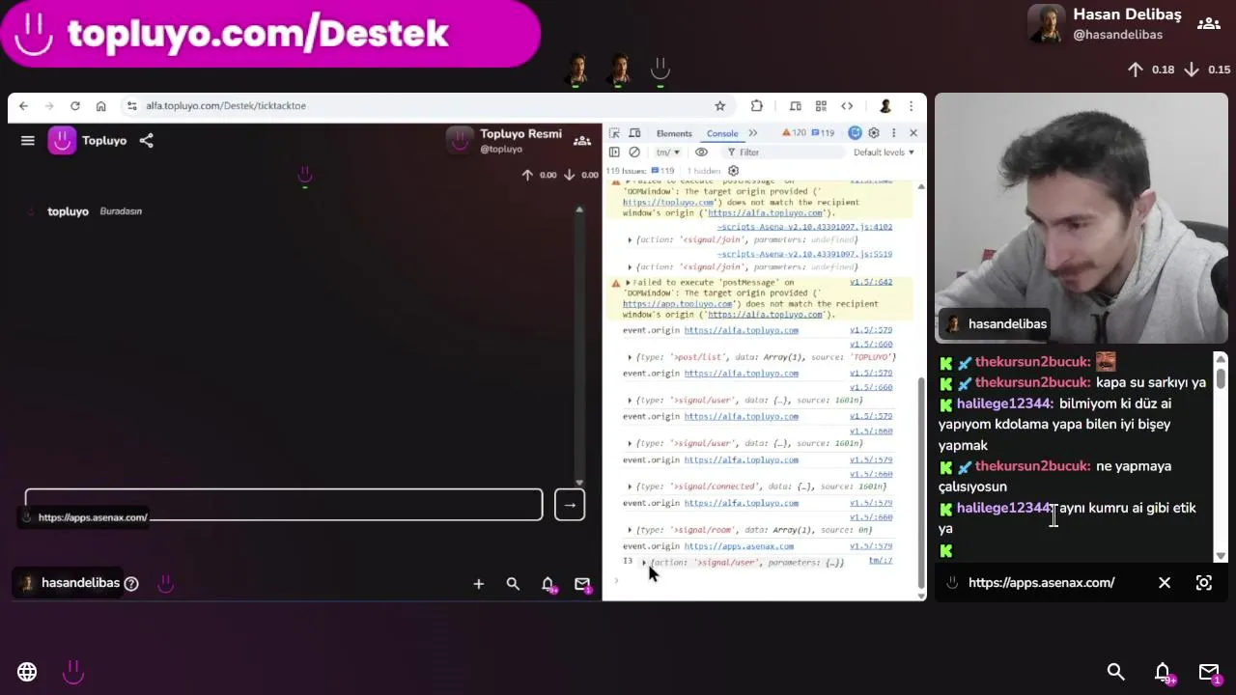
Task: Select the Console tab
Action: [x=722, y=133]
